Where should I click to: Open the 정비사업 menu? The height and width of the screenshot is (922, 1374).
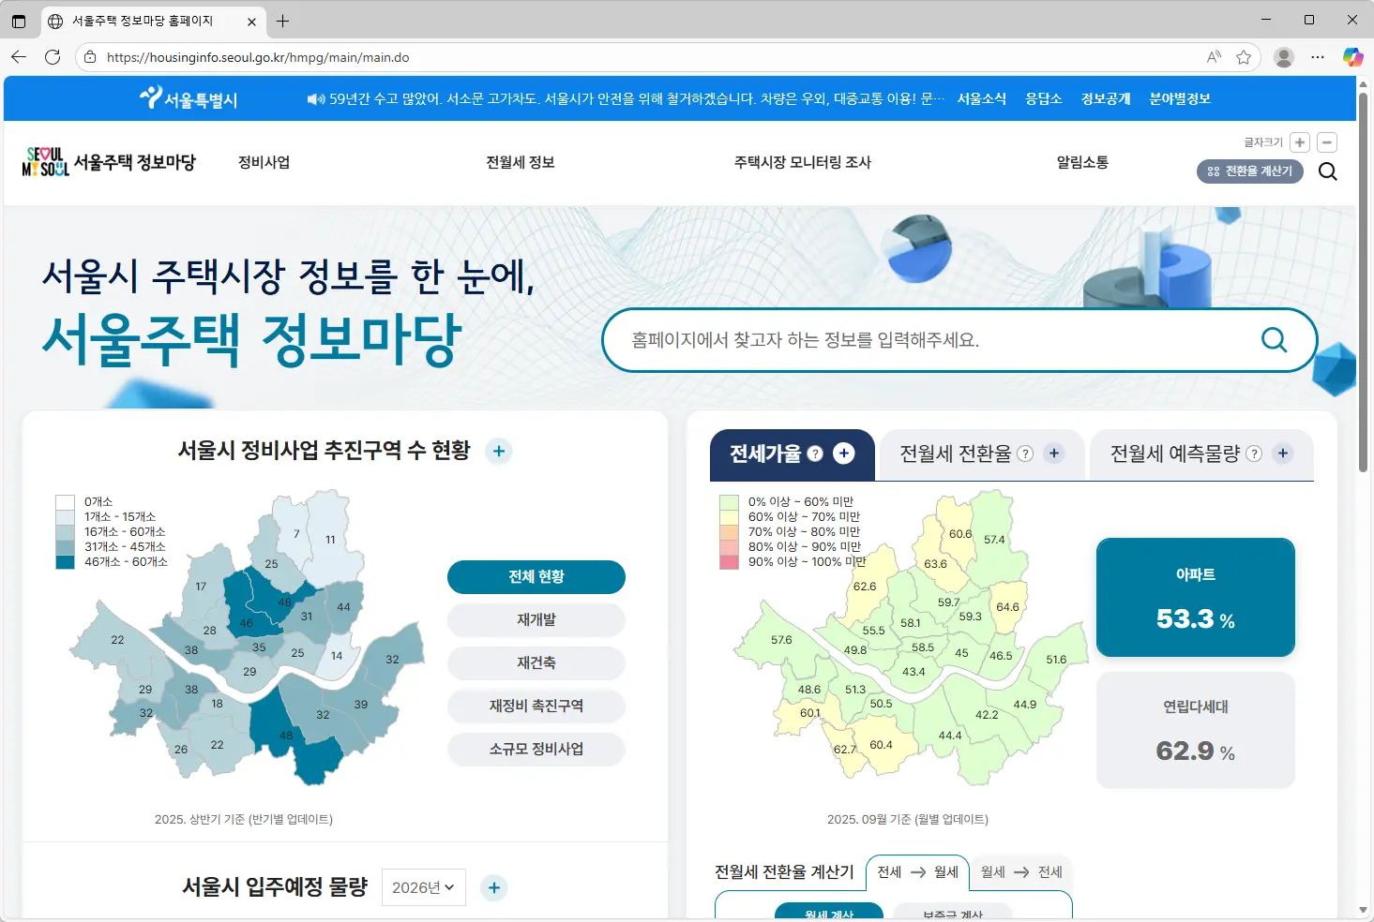(264, 161)
